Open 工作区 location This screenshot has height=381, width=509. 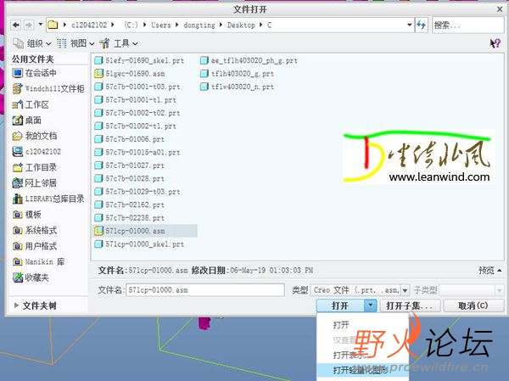tap(31, 104)
